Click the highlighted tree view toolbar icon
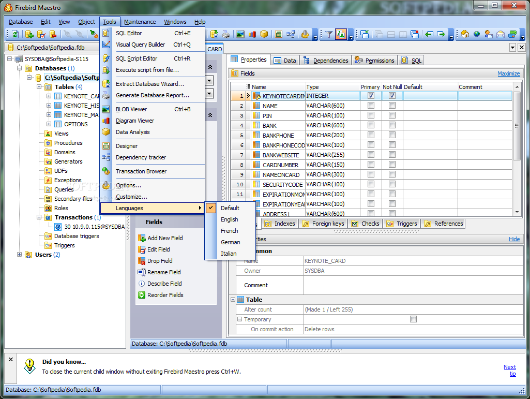This screenshot has width=530, height=399. tap(341, 34)
